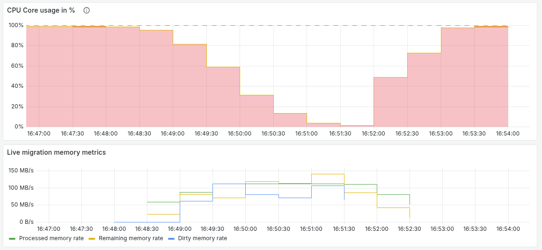The height and width of the screenshot is (250, 542).
Task: Toggle the Remaining memory rate legend label
Action: [131, 238]
